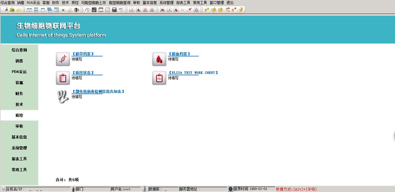
Task: Click the envelope icon in toolbar
Action: point(108,10)
